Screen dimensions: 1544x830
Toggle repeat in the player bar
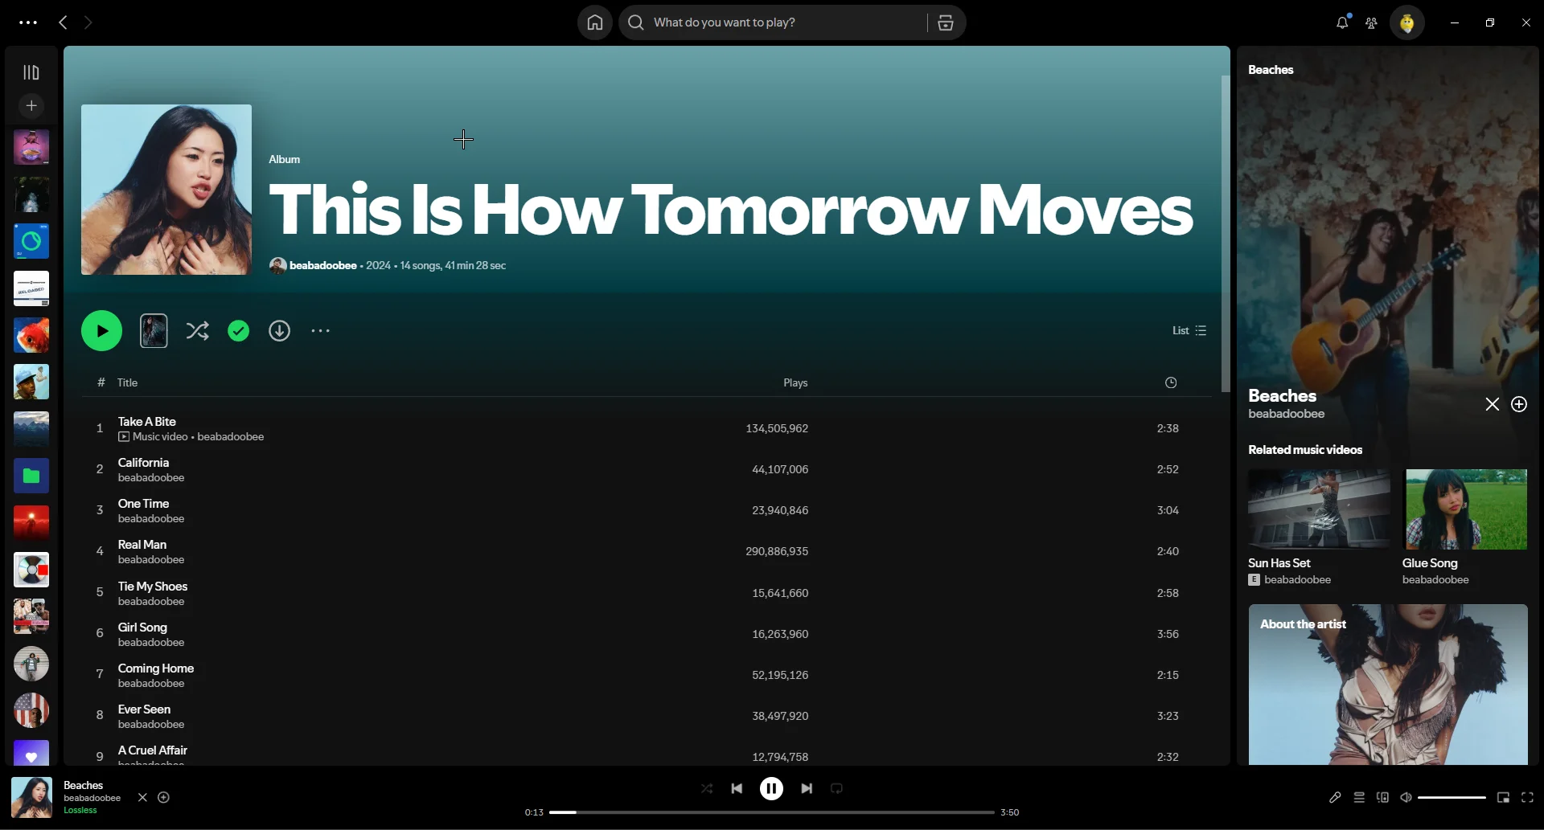pyautogui.click(x=836, y=788)
